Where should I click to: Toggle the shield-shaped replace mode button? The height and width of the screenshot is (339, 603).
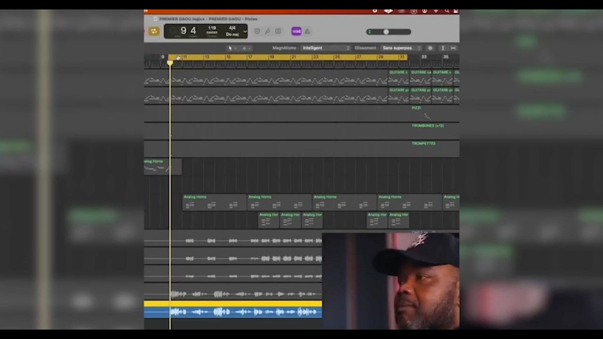pyautogui.click(x=257, y=32)
